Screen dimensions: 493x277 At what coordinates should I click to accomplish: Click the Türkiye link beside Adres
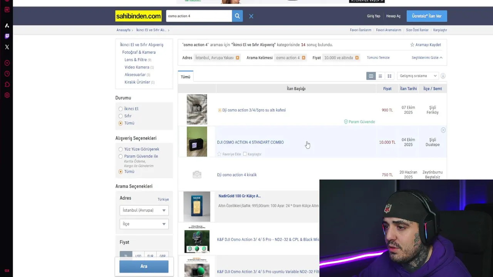163,199
